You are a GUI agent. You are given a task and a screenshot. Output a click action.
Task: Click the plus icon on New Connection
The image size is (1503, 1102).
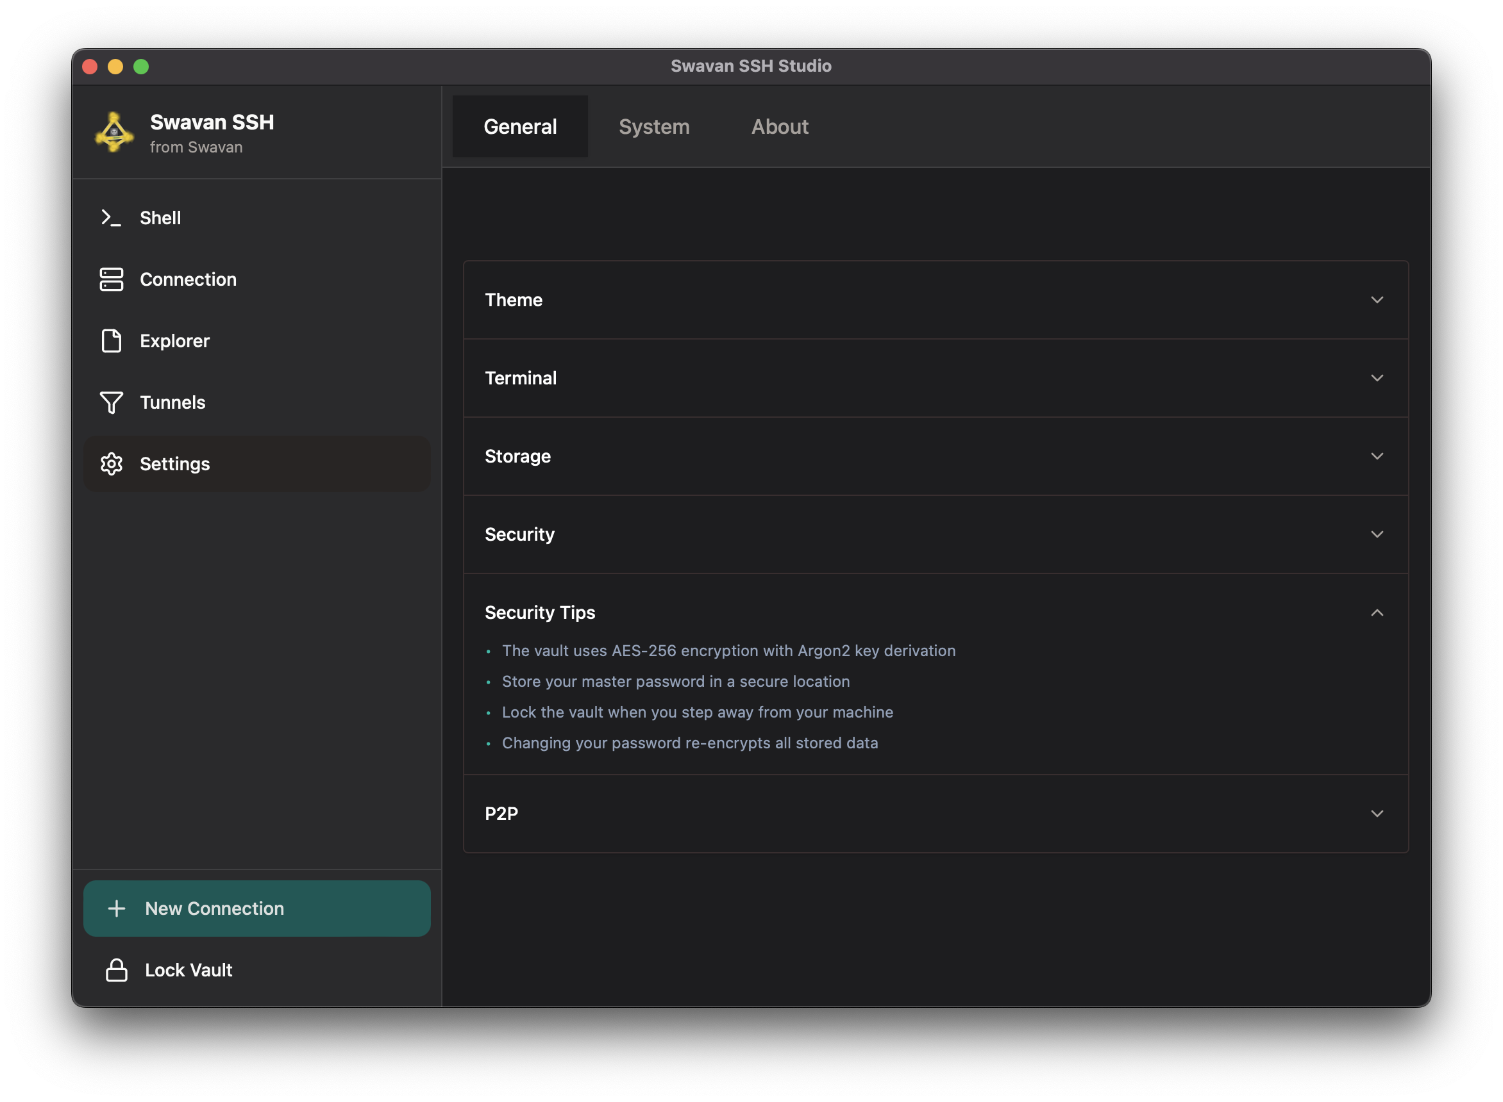117,909
